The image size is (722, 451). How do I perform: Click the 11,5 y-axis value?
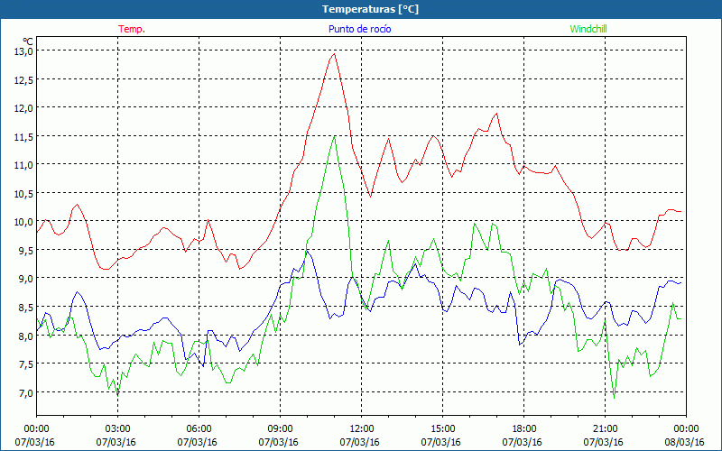(x=25, y=137)
